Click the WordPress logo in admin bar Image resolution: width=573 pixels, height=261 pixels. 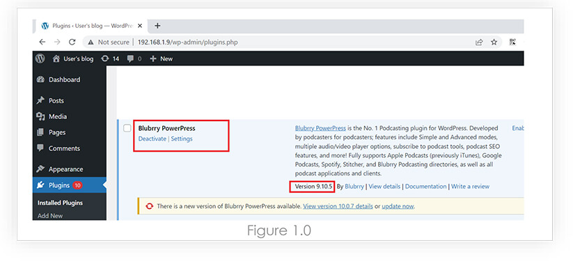(x=40, y=58)
